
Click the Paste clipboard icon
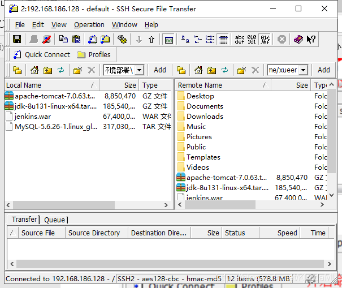pyautogui.click(x=76, y=39)
